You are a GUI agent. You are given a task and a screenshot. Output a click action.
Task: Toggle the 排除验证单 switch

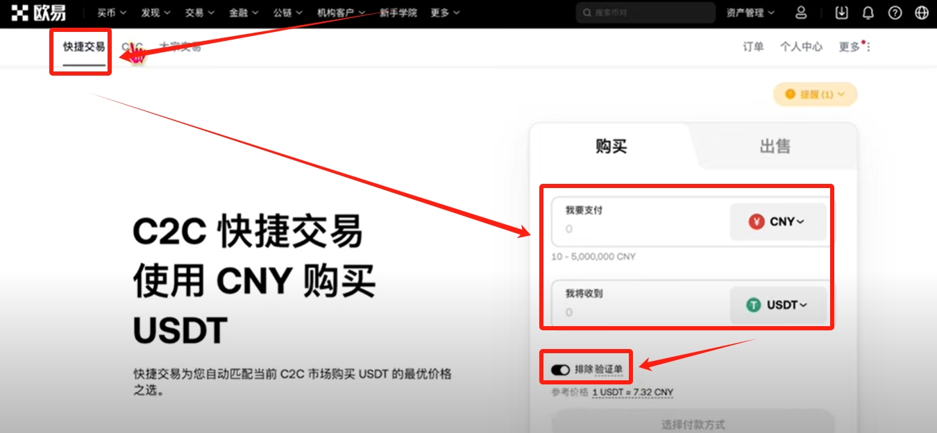tap(560, 370)
